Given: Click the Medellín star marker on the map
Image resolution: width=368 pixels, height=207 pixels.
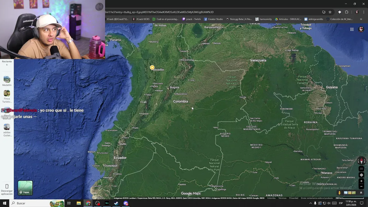Looking at the screenshot, I should (x=152, y=68).
